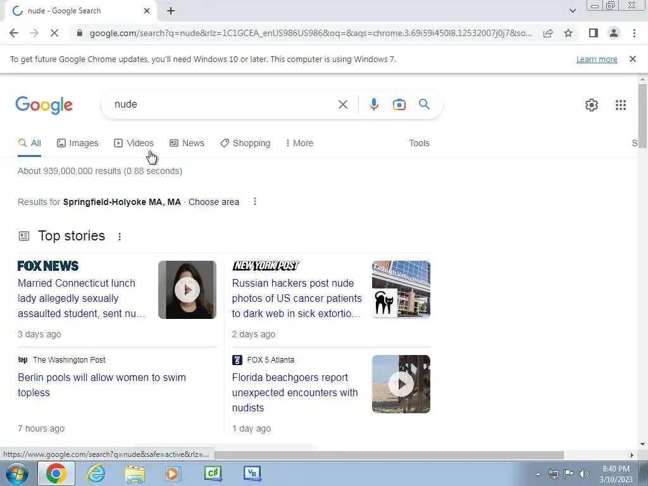
Task: Go to Google homepage via logo
Action: point(44,105)
